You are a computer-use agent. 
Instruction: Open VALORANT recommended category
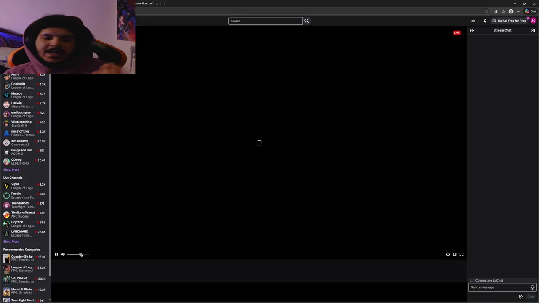(x=25, y=280)
